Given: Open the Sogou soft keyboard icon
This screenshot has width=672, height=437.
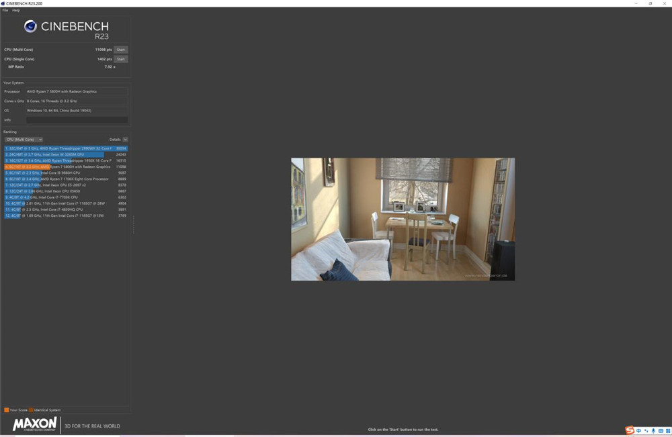Looking at the screenshot, I should click(661, 430).
